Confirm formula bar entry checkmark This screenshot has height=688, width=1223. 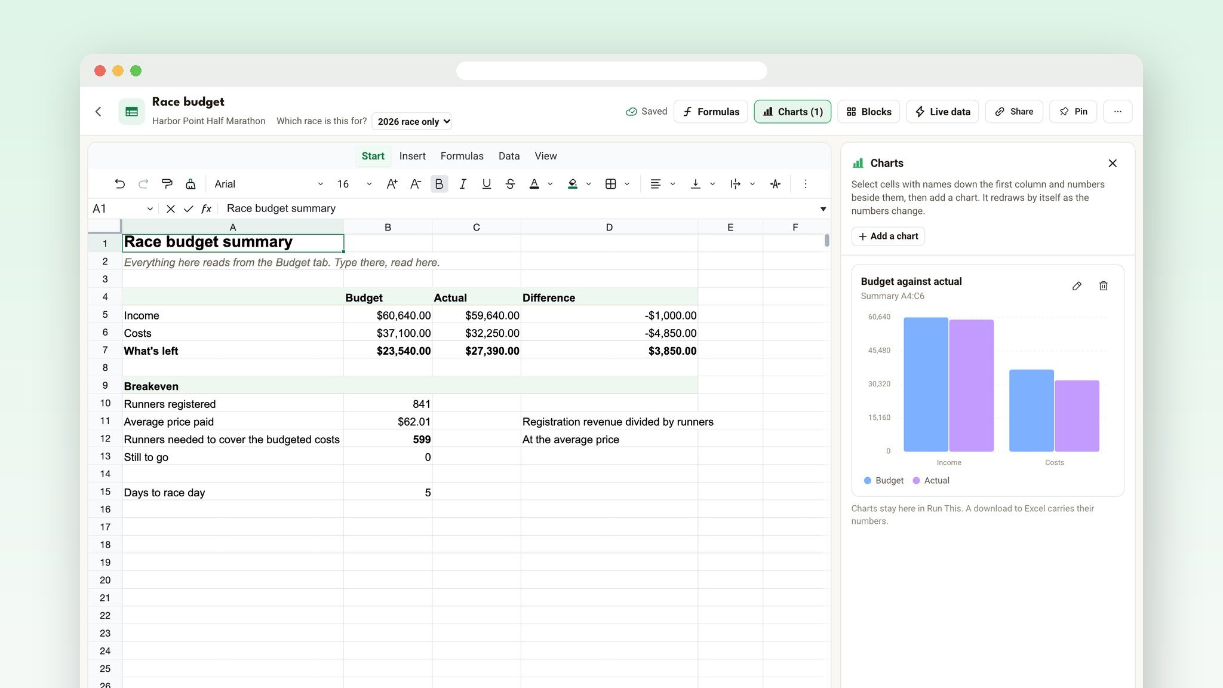[188, 208]
